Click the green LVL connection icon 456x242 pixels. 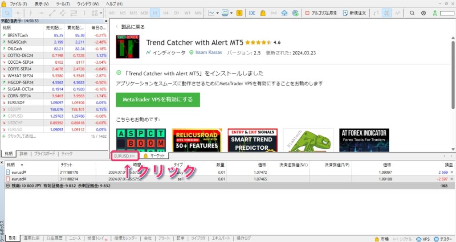tap(435, 13)
